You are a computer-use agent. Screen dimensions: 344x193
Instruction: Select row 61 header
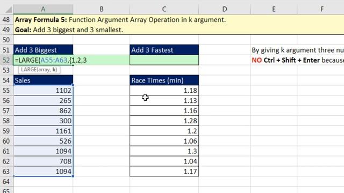pos(6,151)
